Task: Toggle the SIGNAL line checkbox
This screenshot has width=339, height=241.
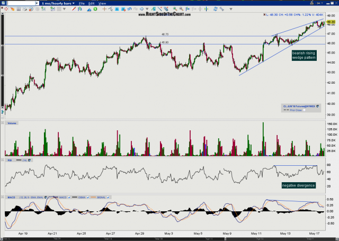Action: (x=108, y=198)
